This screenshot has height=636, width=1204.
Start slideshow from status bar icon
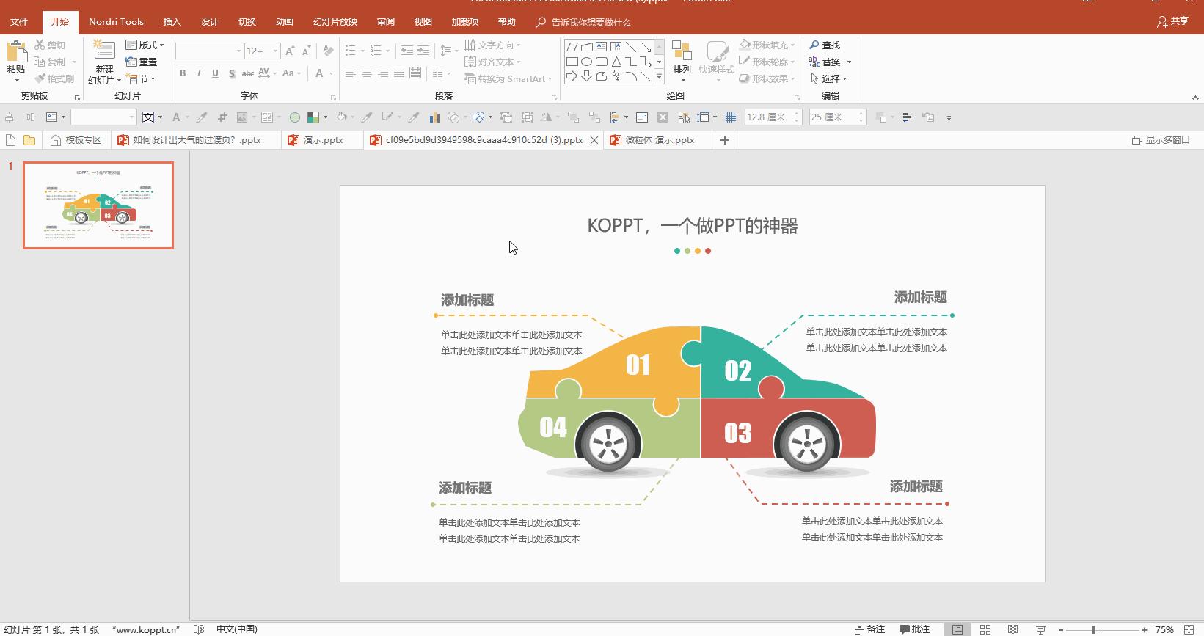coord(1040,629)
